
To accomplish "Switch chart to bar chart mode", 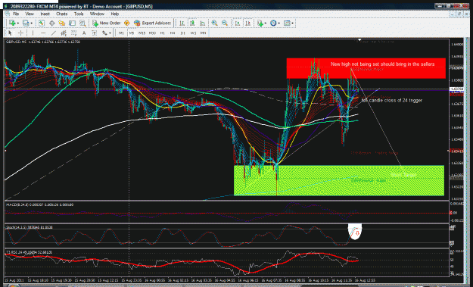I will point(182,23).
